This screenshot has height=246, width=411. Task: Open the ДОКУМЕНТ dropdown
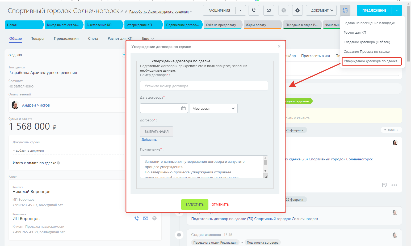pos(321,10)
